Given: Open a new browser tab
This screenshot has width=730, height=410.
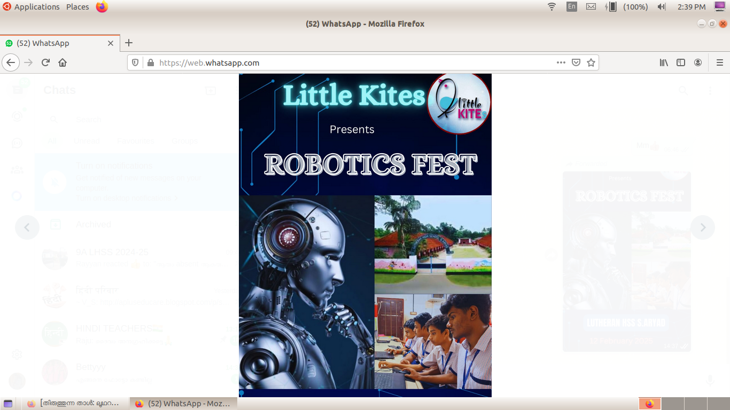Looking at the screenshot, I should (x=129, y=43).
